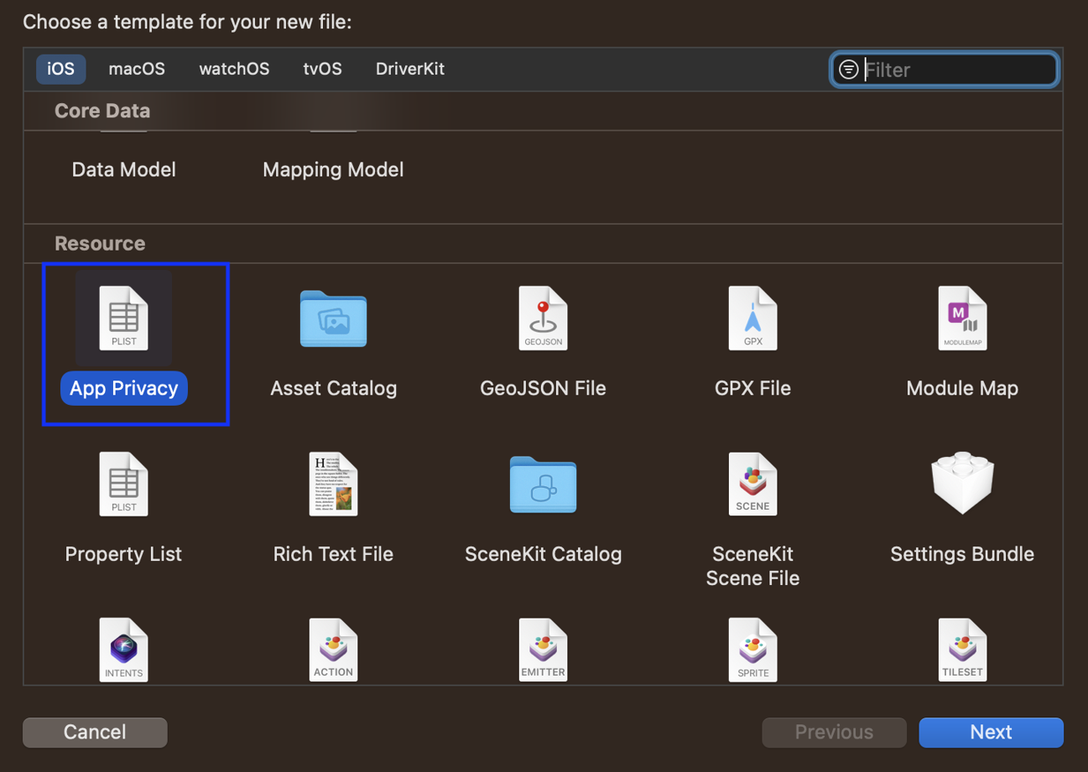
Task: Focus the Filter search field
Action: coord(956,70)
